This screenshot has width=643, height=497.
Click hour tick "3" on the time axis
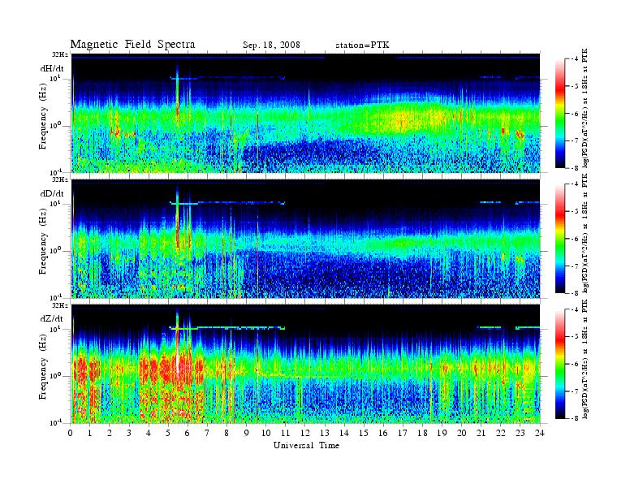(x=129, y=433)
